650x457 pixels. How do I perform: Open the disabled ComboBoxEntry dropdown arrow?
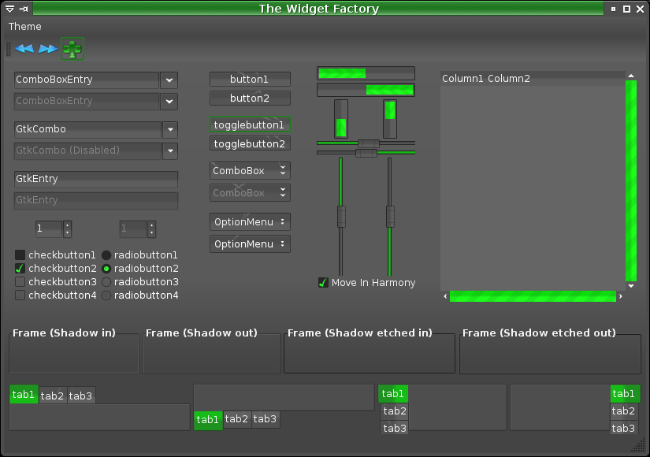click(x=169, y=101)
